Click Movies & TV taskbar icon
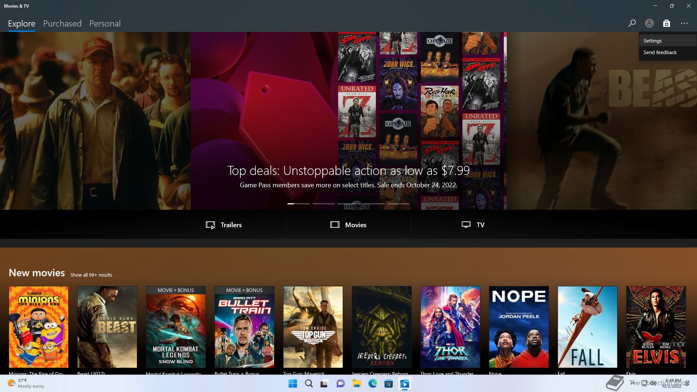The width and height of the screenshot is (697, 392). [404, 384]
